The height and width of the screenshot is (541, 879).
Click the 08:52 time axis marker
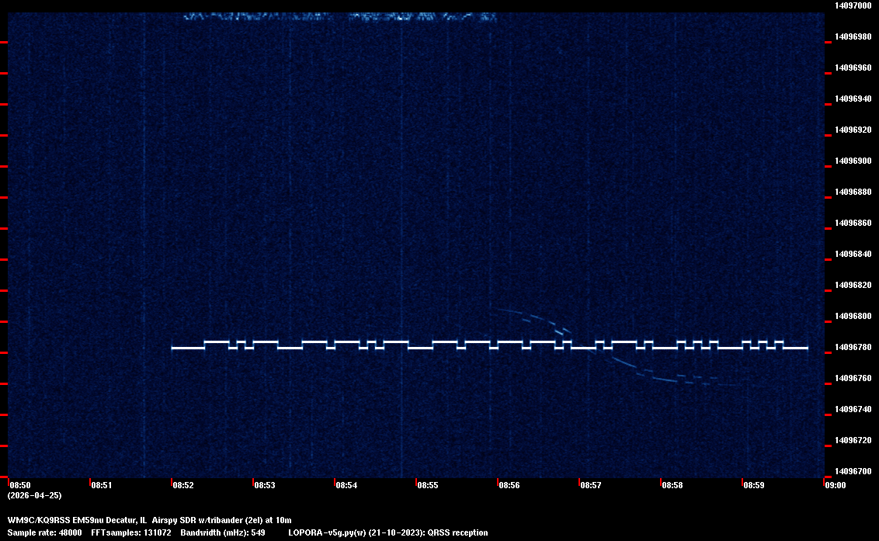point(183,485)
